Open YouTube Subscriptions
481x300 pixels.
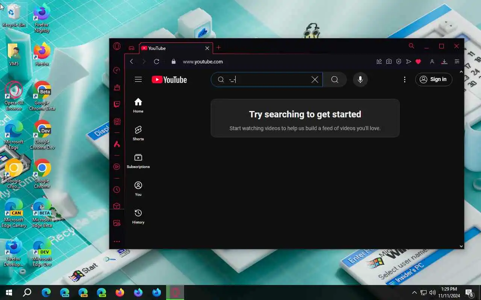coord(138,161)
